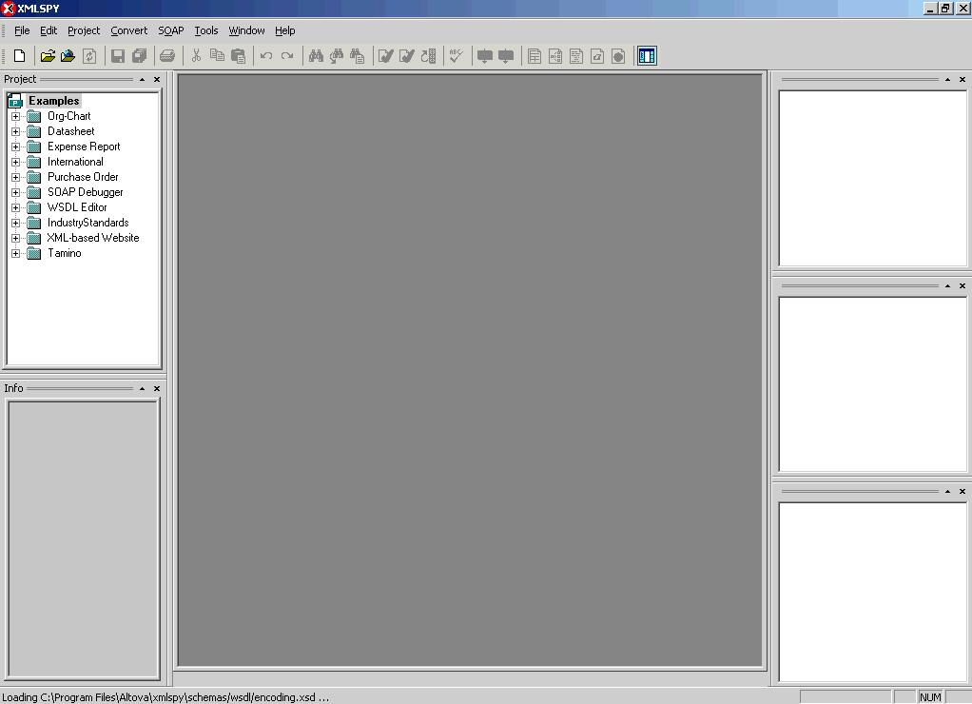Click the Undo arrow icon

click(266, 56)
